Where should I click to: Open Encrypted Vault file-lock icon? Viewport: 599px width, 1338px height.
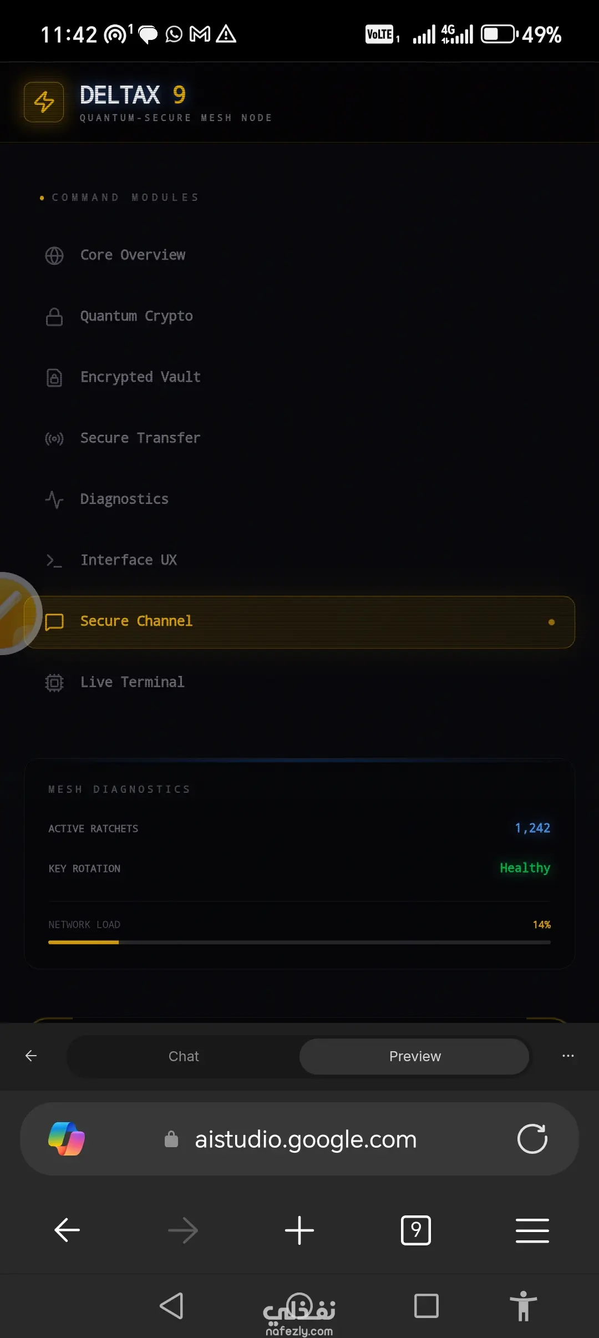pyautogui.click(x=54, y=378)
